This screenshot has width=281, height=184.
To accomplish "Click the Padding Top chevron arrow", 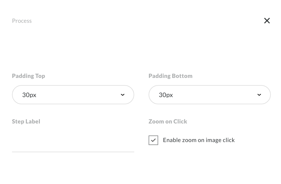I will click(x=123, y=95).
